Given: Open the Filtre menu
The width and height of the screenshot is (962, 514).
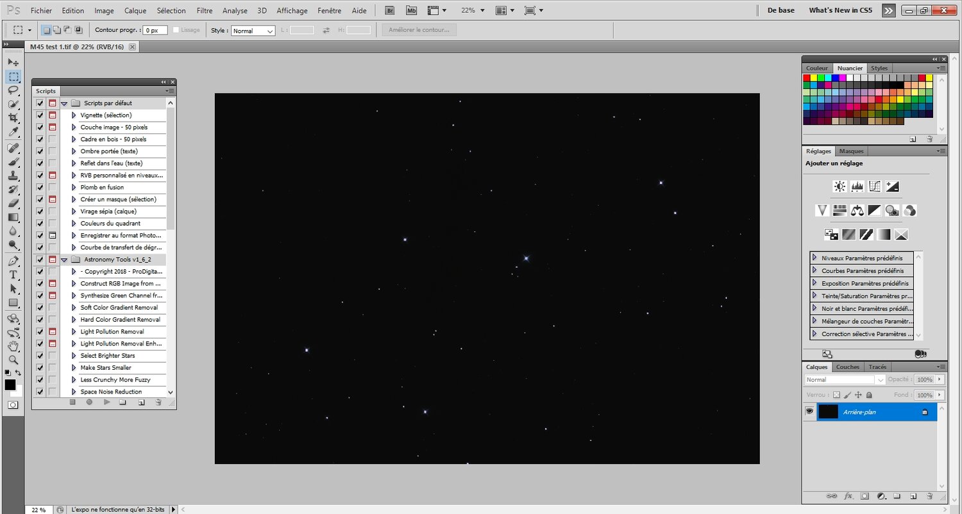Looking at the screenshot, I should pyautogui.click(x=205, y=10).
